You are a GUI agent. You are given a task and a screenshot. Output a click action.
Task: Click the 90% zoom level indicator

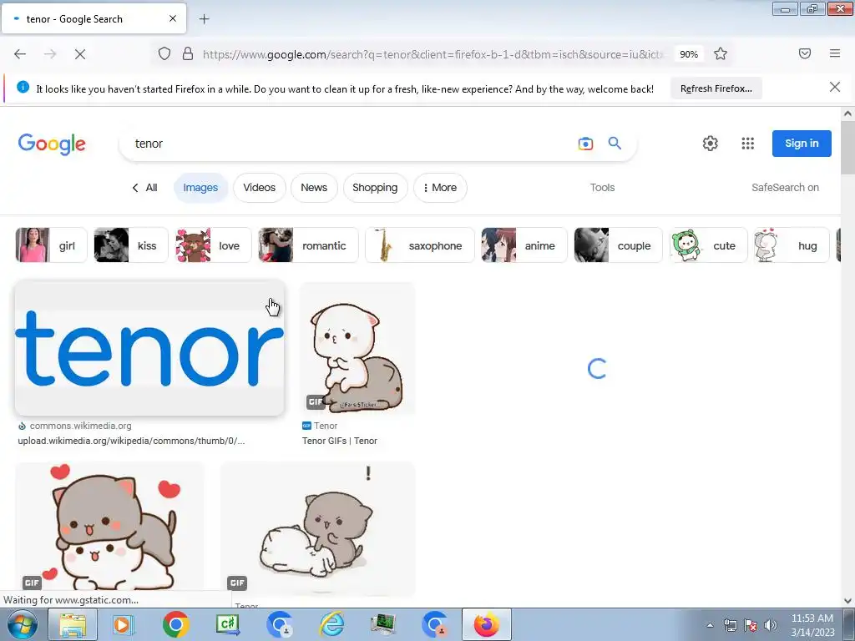(x=689, y=54)
